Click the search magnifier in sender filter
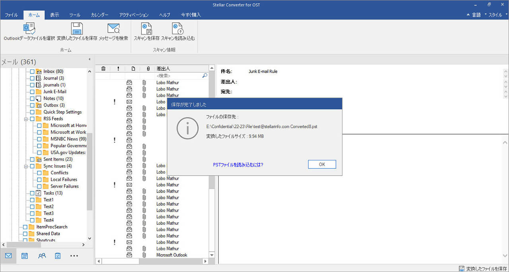This screenshot has height=272, width=509. pyautogui.click(x=205, y=75)
